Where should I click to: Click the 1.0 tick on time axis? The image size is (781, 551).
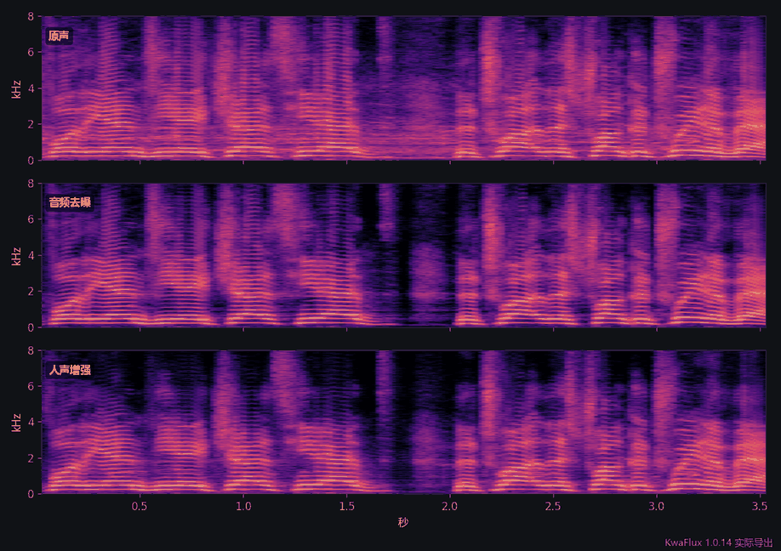pos(243,506)
